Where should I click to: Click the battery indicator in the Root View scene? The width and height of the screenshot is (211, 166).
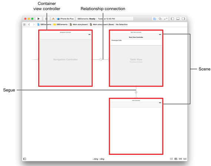pyautogui.click(x=160, y=34)
